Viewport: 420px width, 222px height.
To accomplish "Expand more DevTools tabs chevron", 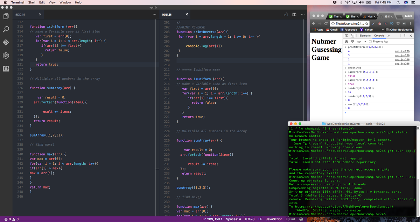I will point(388,36).
